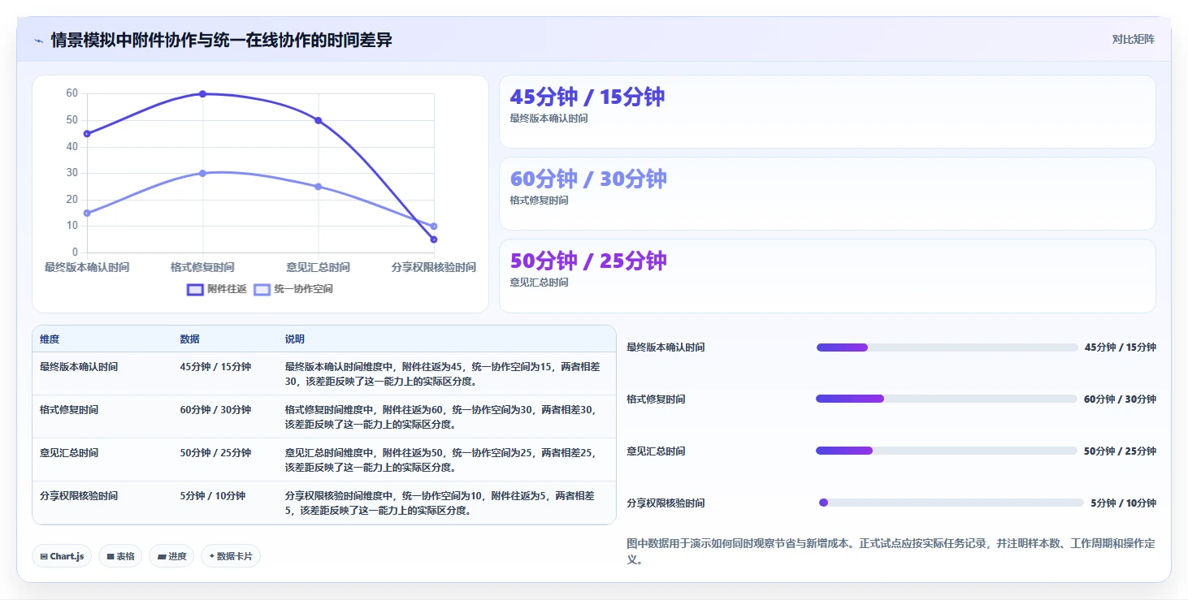This screenshot has width=1188, height=600.
Task: Click the 数据卡片 tag chip
Action: [x=231, y=556]
